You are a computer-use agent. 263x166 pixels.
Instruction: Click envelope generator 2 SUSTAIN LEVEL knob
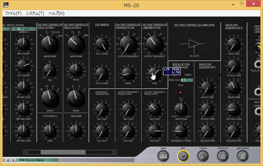tap(234, 109)
